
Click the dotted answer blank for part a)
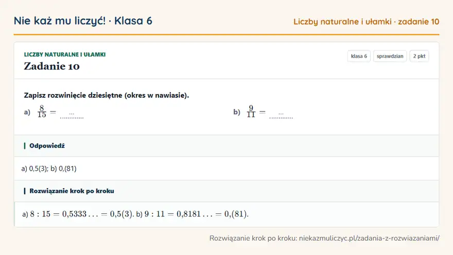tap(72, 115)
